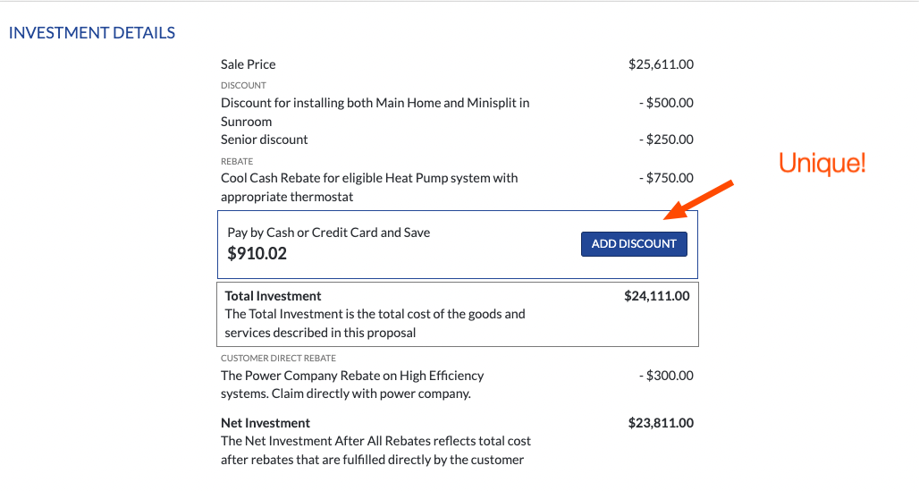Image resolution: width=919 pixels, height=491 pixels.
Task: Click the -$300.00 customer rebate amount
Action: [x=666, y=376]
